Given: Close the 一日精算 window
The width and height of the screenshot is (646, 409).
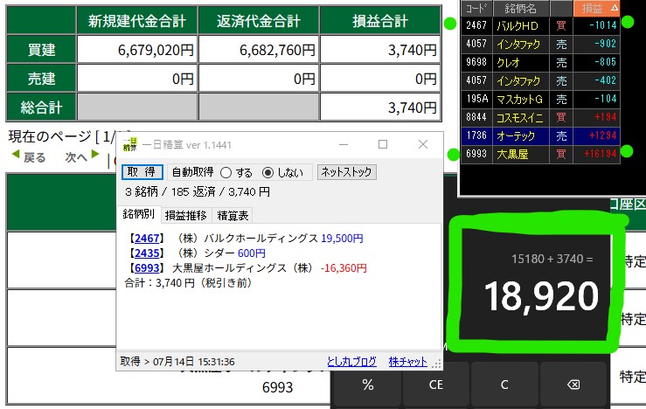Looking at the screenshot, I should (423, 144).
